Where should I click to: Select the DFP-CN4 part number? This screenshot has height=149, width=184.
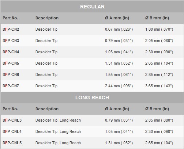pyautogui.click(x=11, y=52)
